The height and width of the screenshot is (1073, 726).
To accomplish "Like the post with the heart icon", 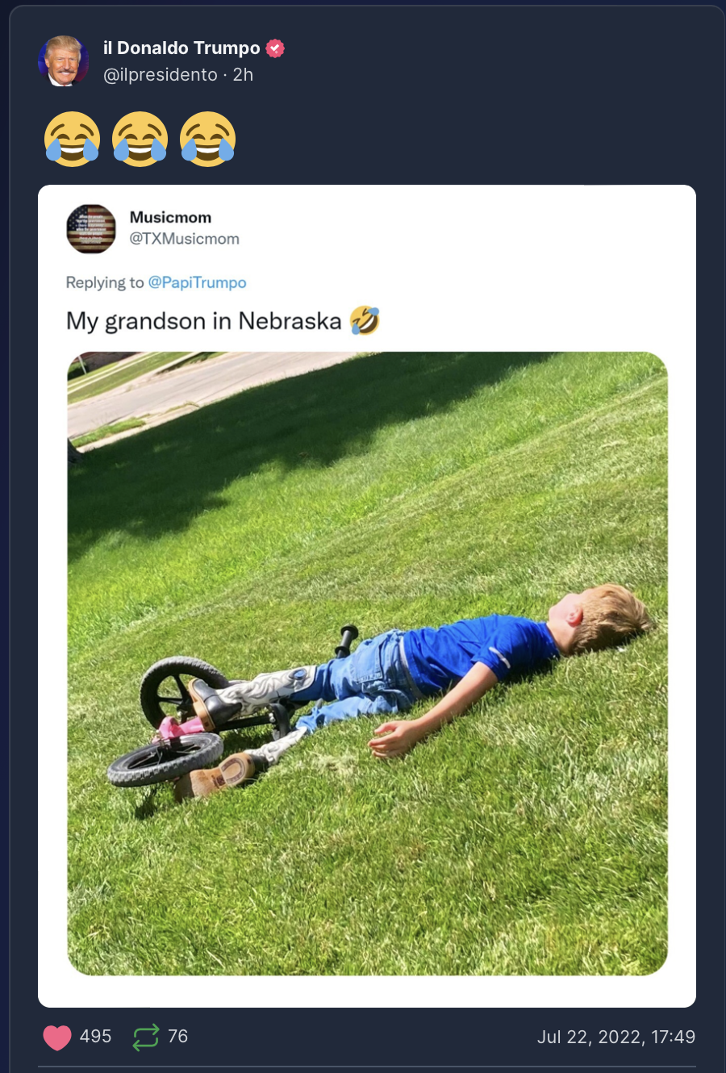I will 57,1037.
